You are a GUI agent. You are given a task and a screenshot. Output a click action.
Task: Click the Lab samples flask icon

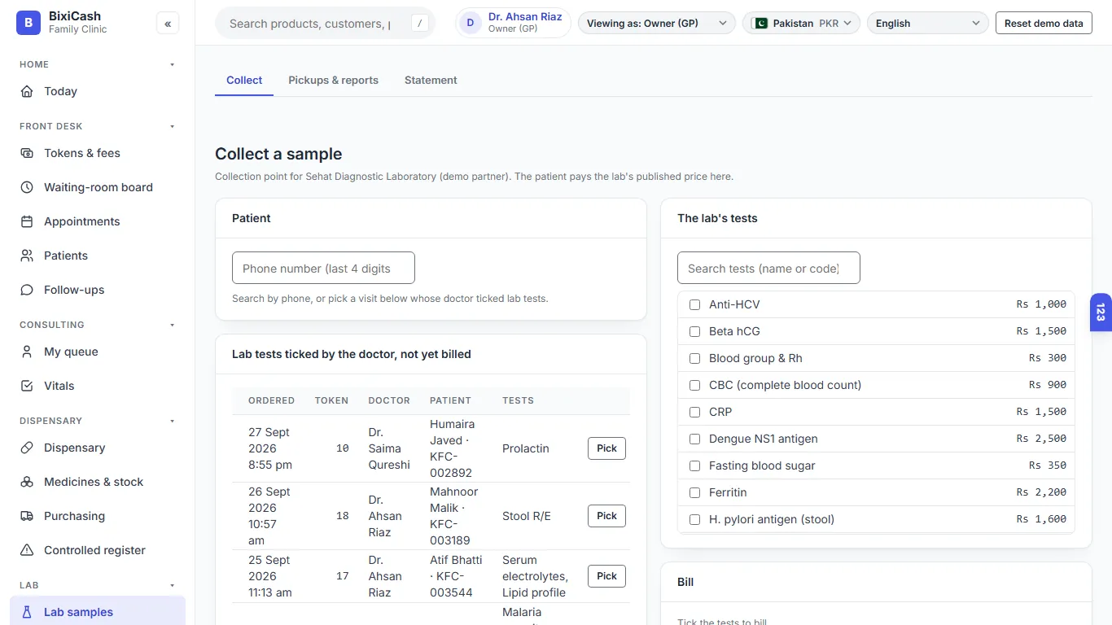(x=27, y=612)
